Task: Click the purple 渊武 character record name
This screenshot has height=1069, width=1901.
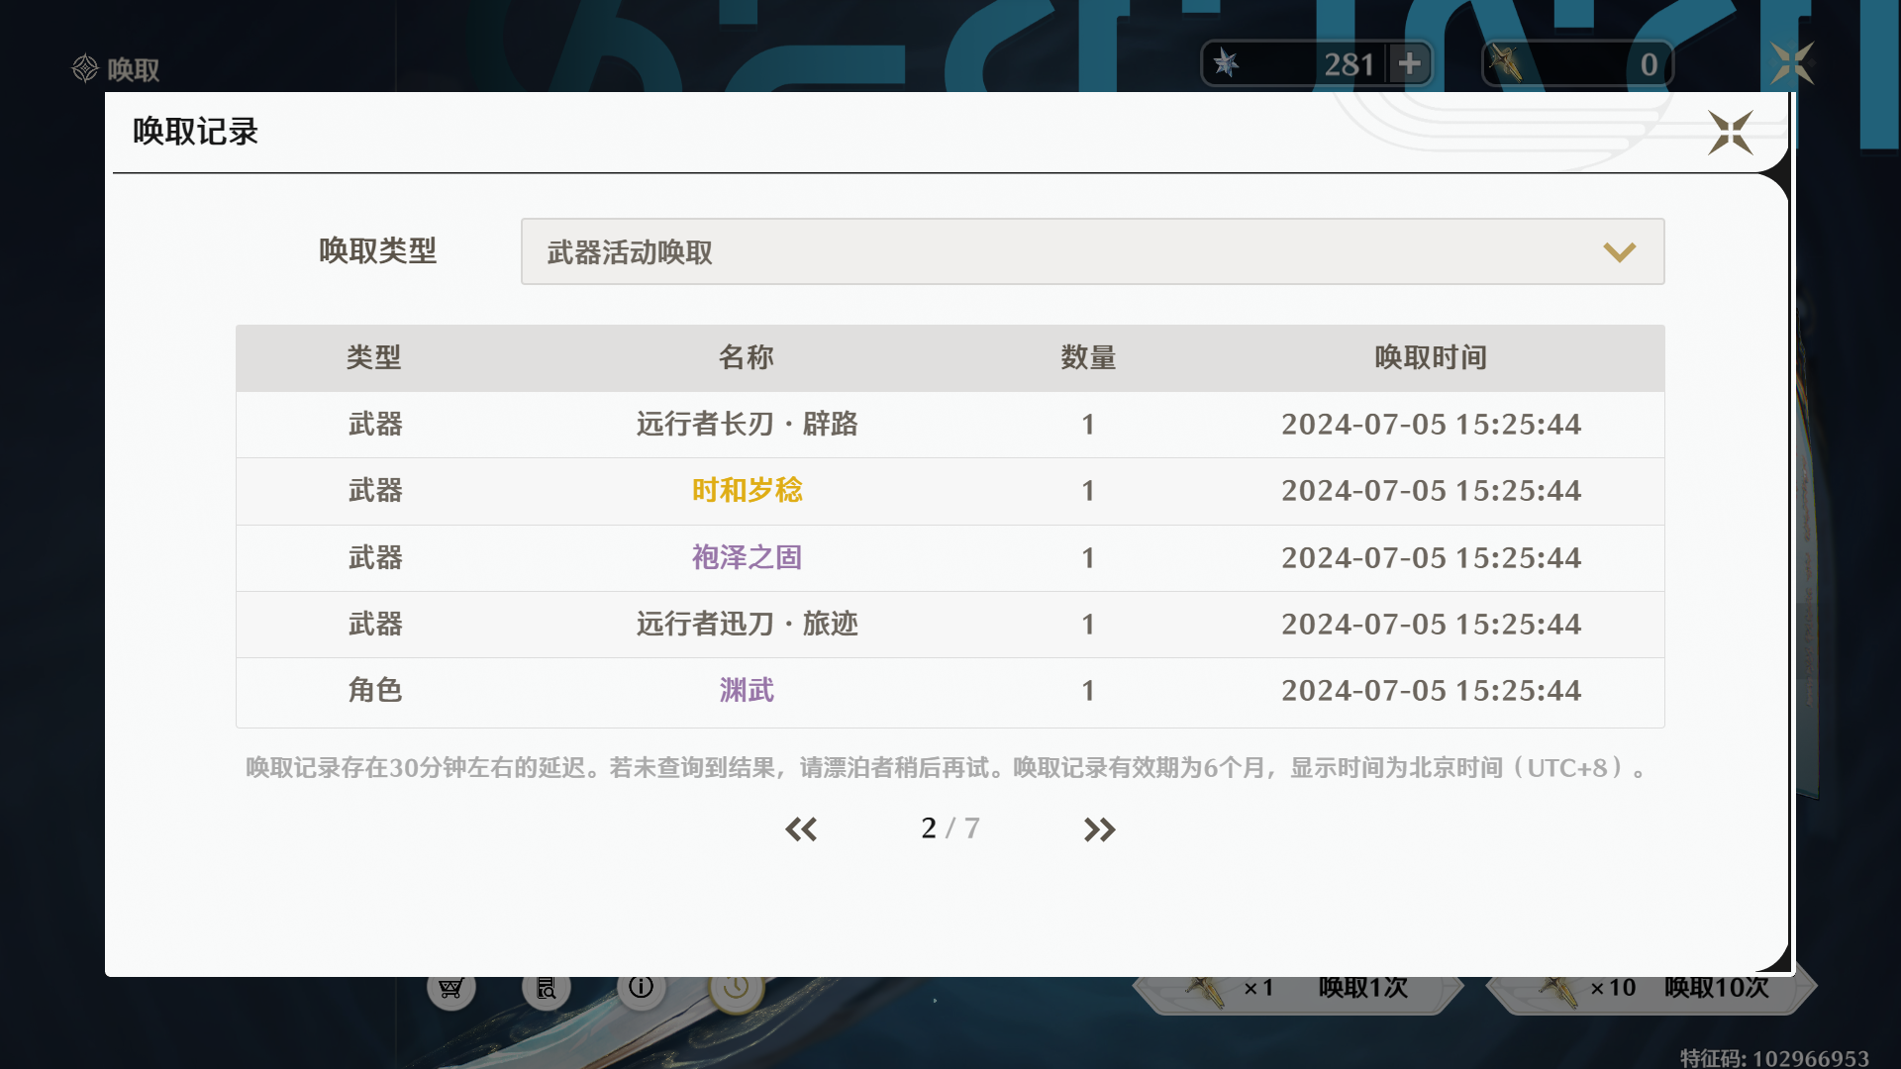Action: coord(747,691)
